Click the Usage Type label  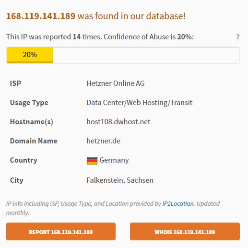point(29,103)
